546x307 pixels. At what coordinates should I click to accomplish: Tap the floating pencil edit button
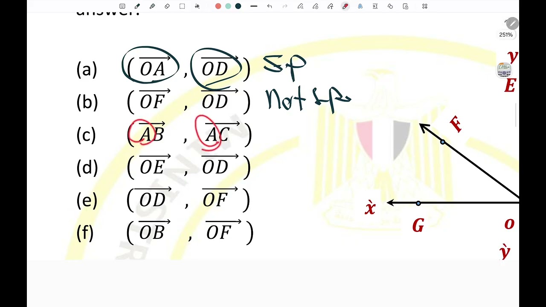pos(512,23)
